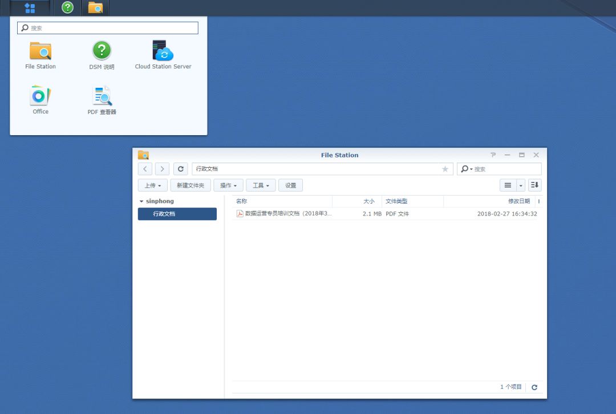
Task: Open the 上传 upload dropdown
Action: click(x=153, y=185)
